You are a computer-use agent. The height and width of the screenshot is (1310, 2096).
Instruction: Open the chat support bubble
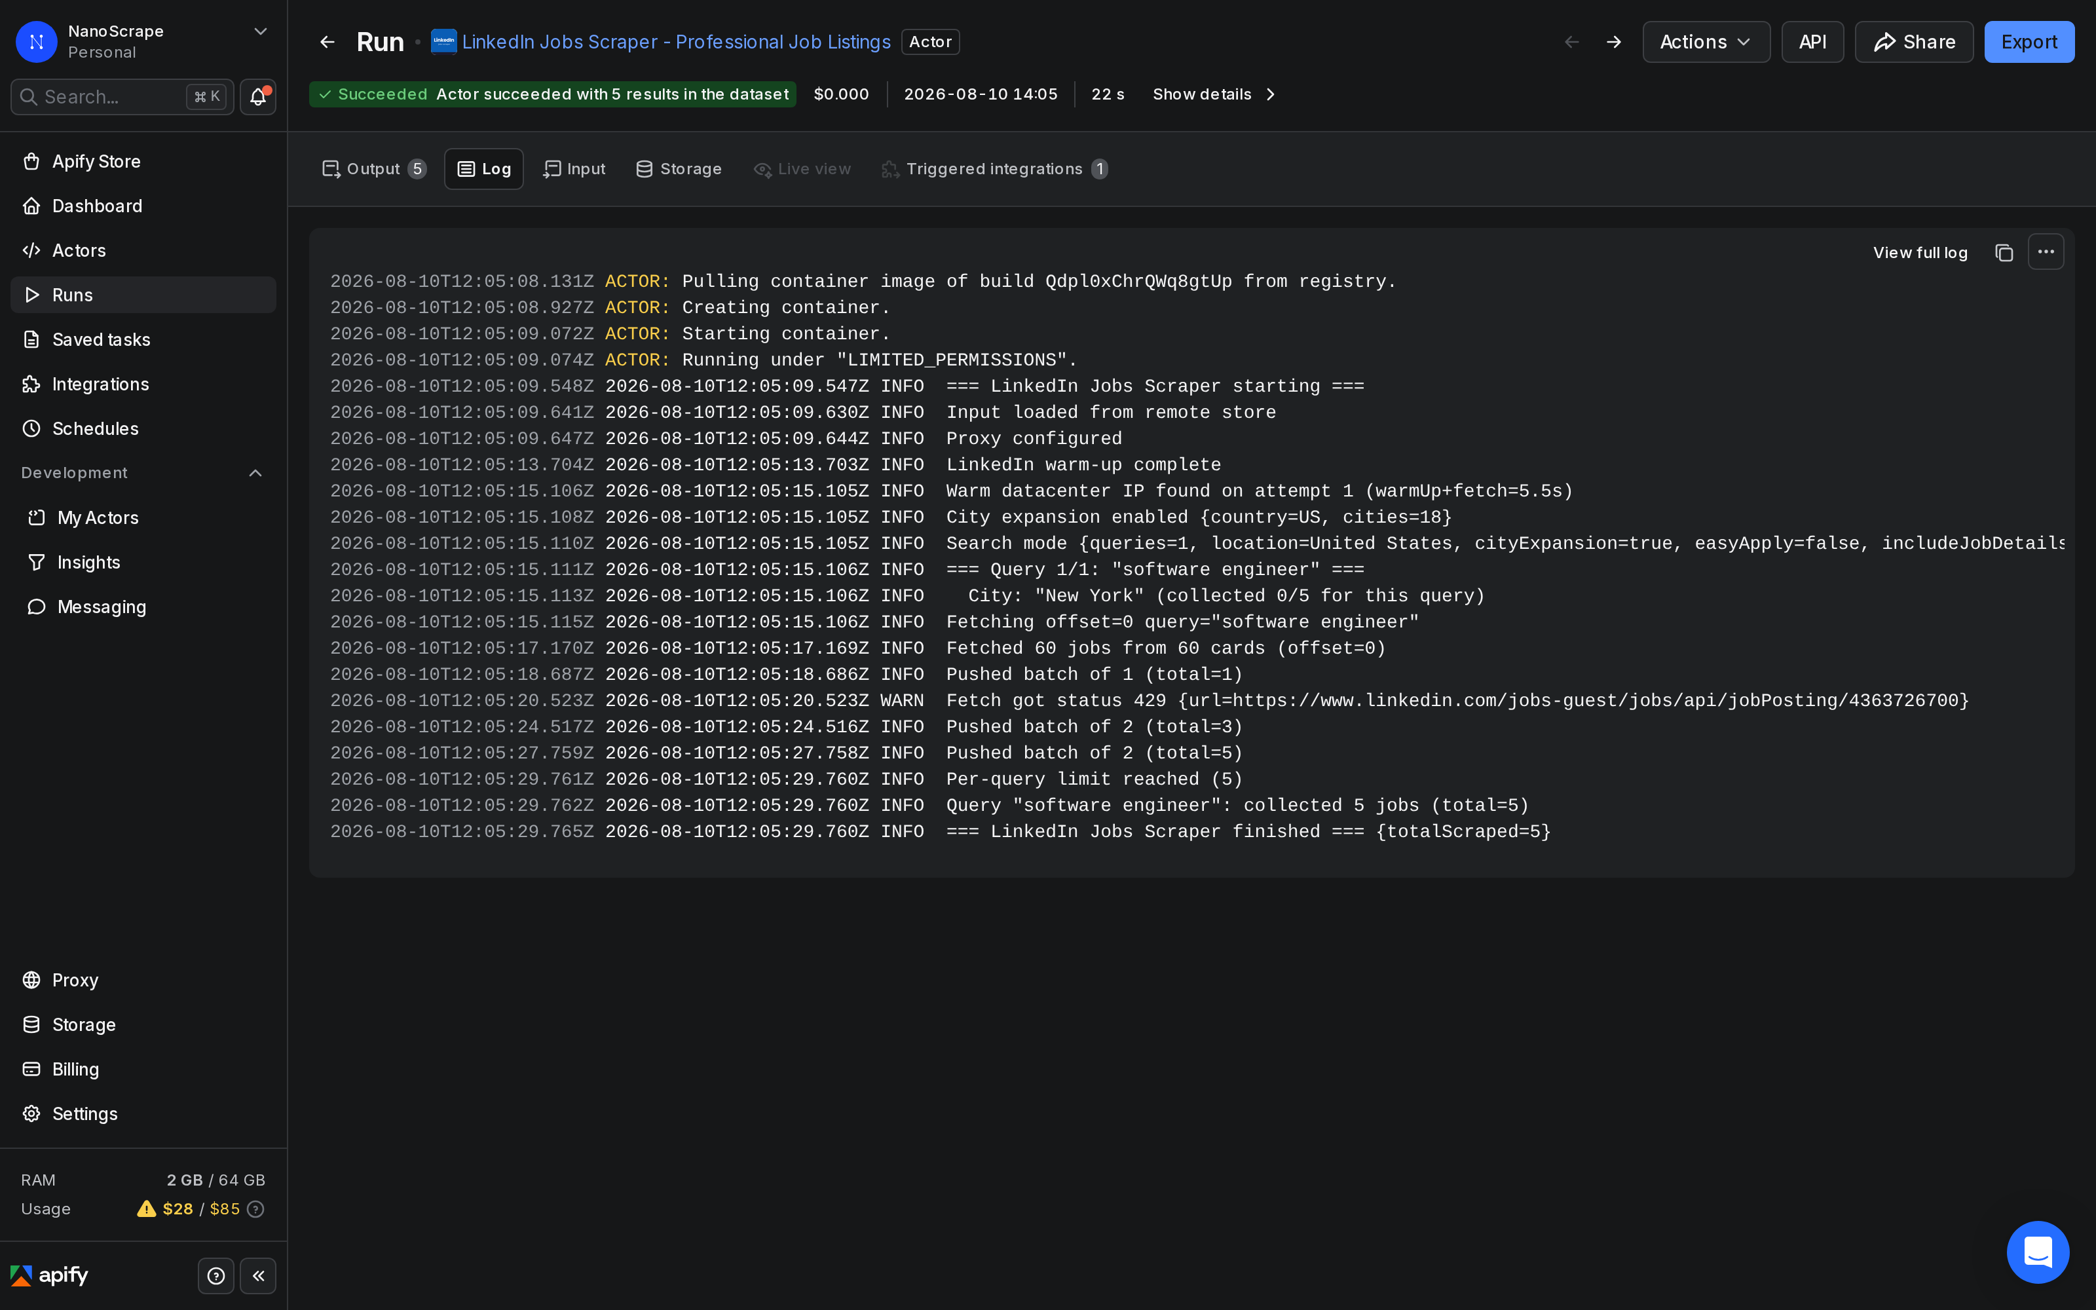tap(2037, 1252)
